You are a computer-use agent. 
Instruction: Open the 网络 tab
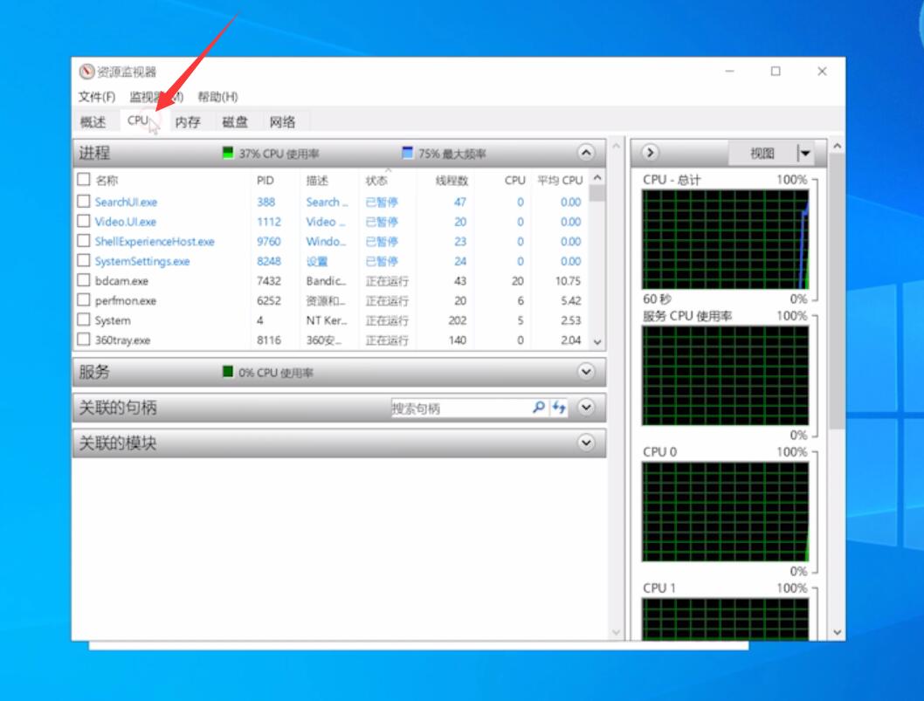[x=282, y=122]
